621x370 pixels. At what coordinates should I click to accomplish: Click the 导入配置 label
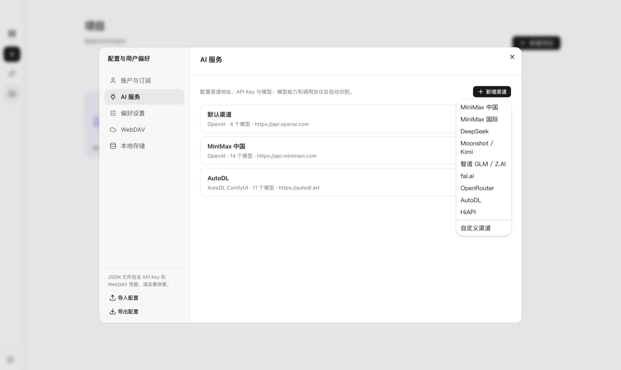point(128,298)
